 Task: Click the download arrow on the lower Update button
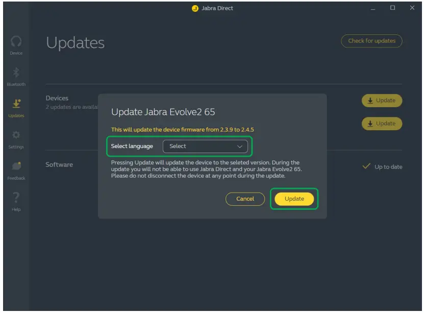(x=371, y=123)
